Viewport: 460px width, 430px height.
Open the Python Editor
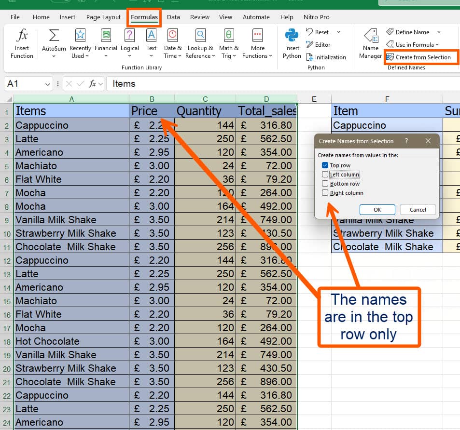pyautogui.click(x=318, y=44)
